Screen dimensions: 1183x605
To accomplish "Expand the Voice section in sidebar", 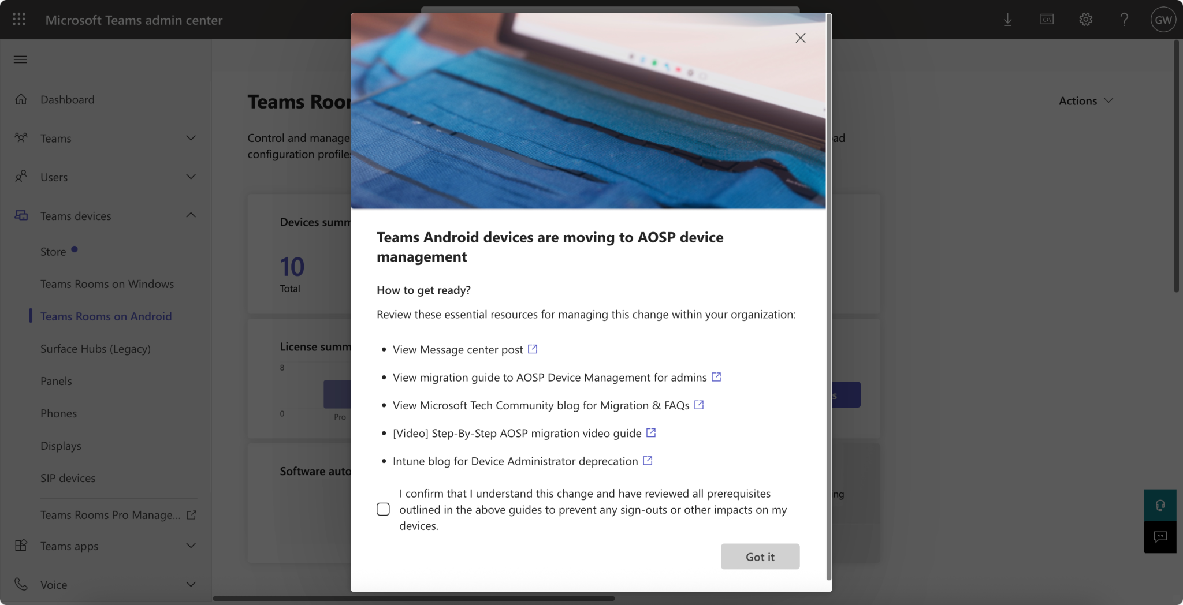I will tap(191, 584).
